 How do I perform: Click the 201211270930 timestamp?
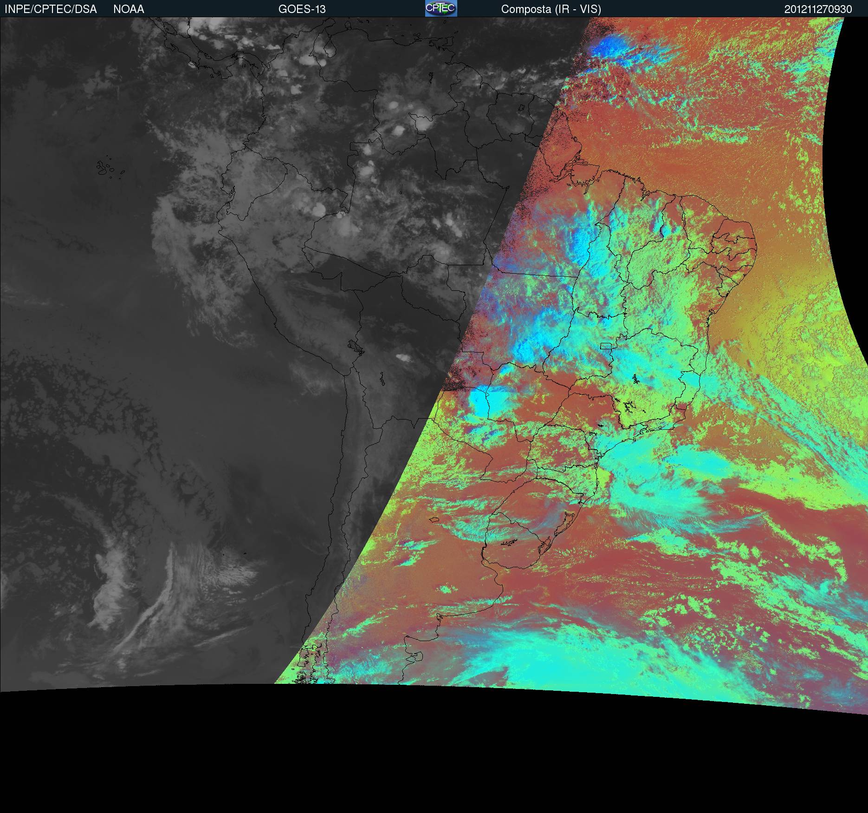[818, 9]
